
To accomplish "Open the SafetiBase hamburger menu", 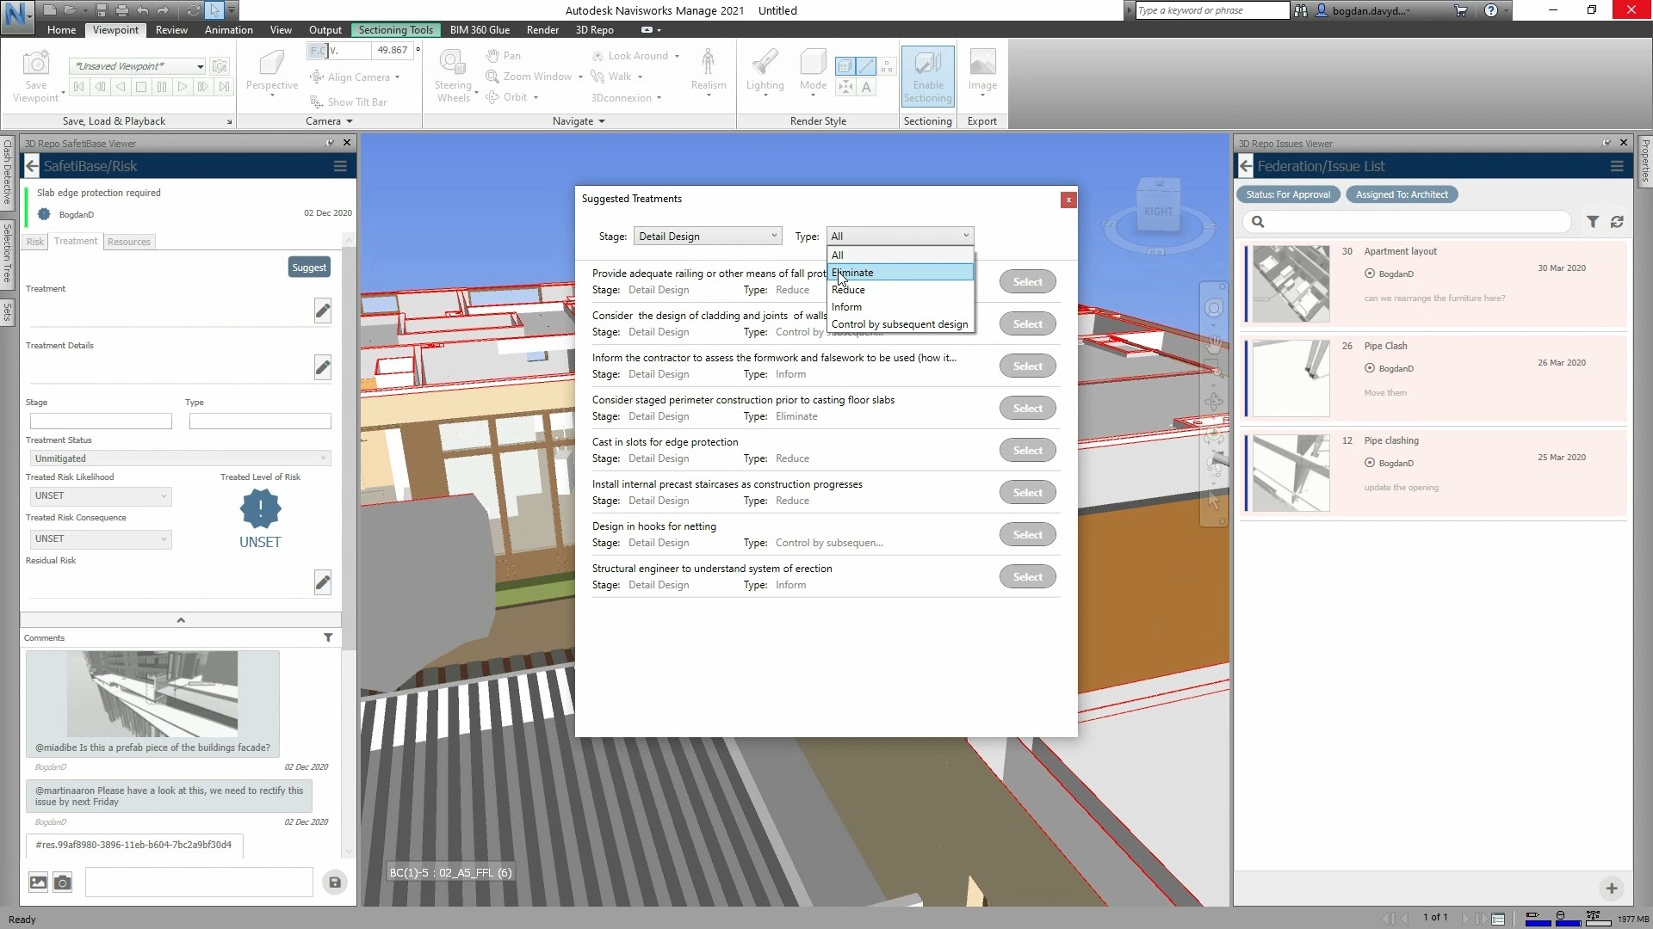I will [340, 166].
